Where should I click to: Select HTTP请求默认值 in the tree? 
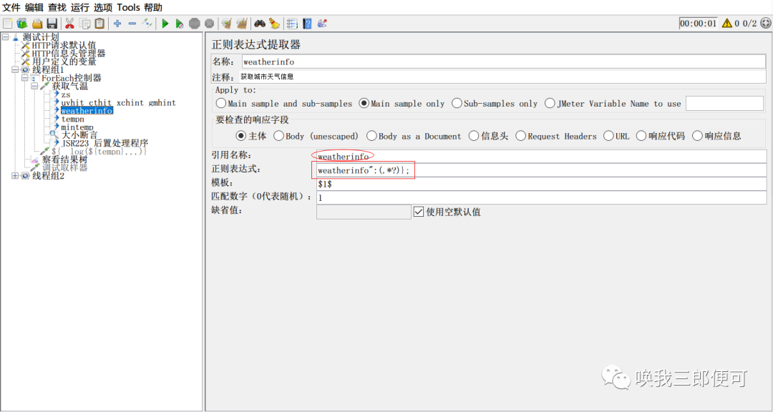(64, 45)
